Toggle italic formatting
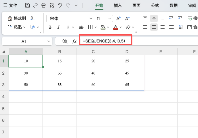The image size is (198, 138). click(58, 27)
